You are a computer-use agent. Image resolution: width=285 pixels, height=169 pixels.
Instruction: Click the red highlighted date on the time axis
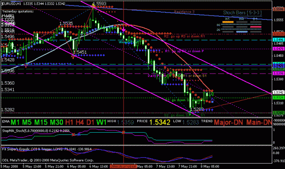pyautogui.click(x=123, y=166)
